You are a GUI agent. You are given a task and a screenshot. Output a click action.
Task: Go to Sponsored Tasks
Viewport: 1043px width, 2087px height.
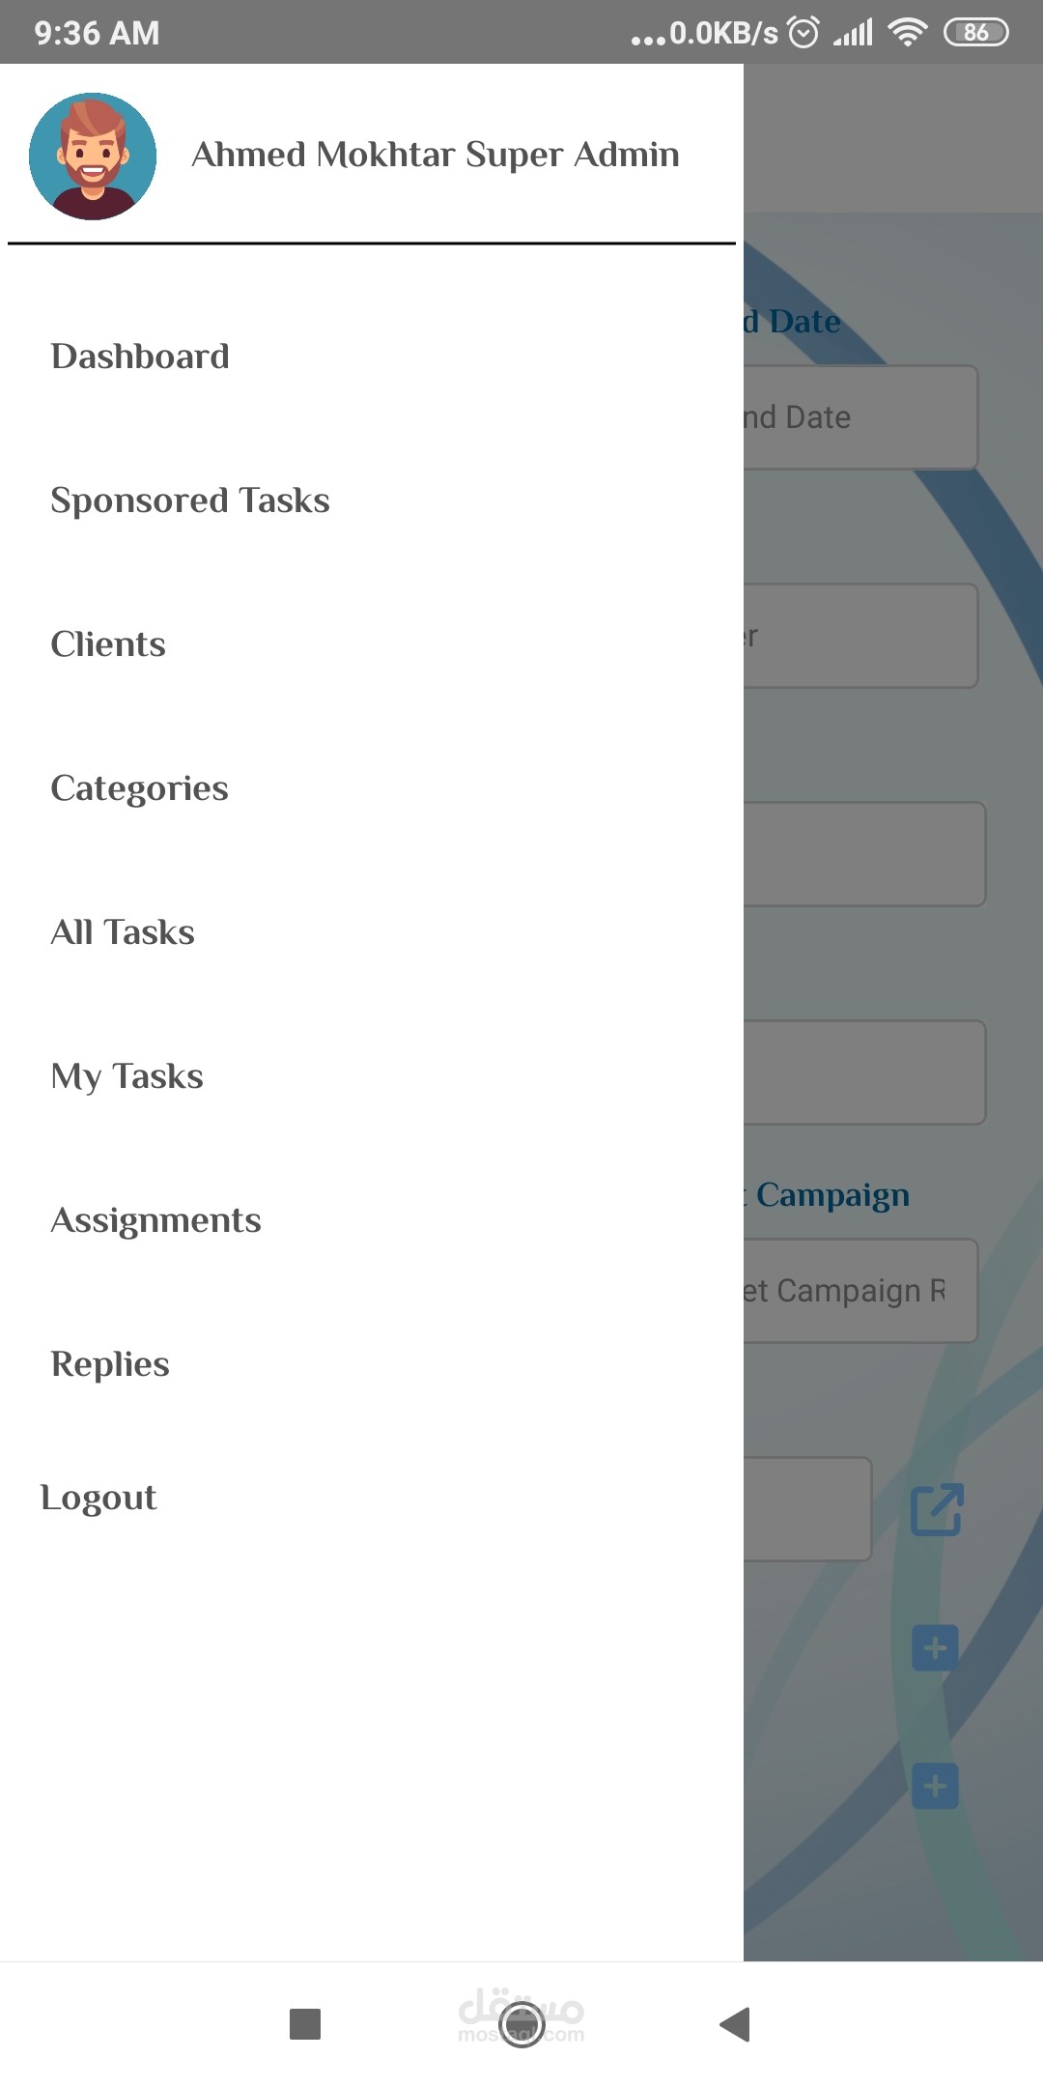pos(190,500)
